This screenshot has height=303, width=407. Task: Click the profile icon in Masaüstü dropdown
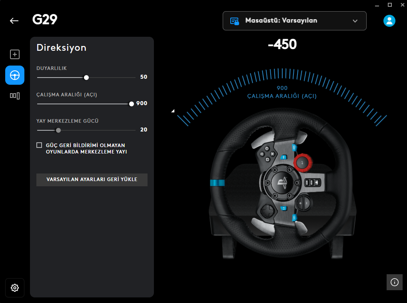tap(235, 21)
